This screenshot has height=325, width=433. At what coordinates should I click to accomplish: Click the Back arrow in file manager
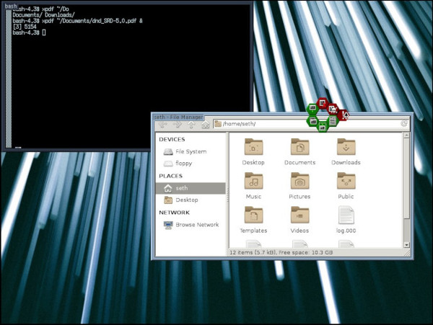click(162, 124)
